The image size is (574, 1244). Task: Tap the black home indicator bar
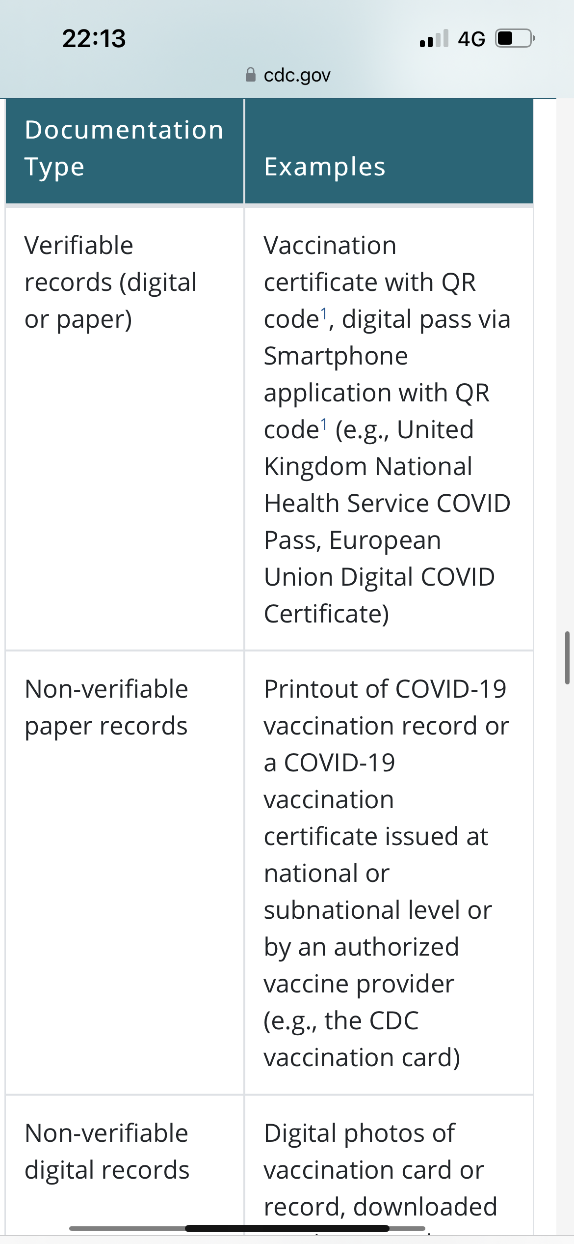(287, 1228)
